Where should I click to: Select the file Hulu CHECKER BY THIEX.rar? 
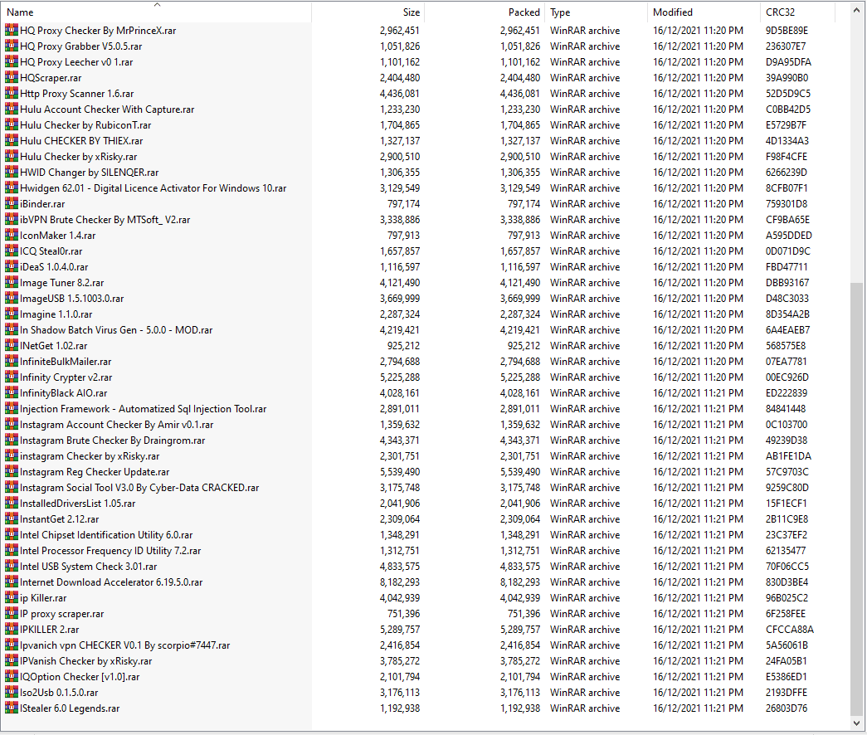click(81, 141)
